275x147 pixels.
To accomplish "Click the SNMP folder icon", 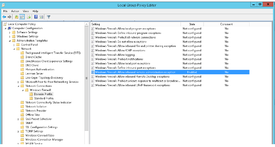I will pos(22,123).
